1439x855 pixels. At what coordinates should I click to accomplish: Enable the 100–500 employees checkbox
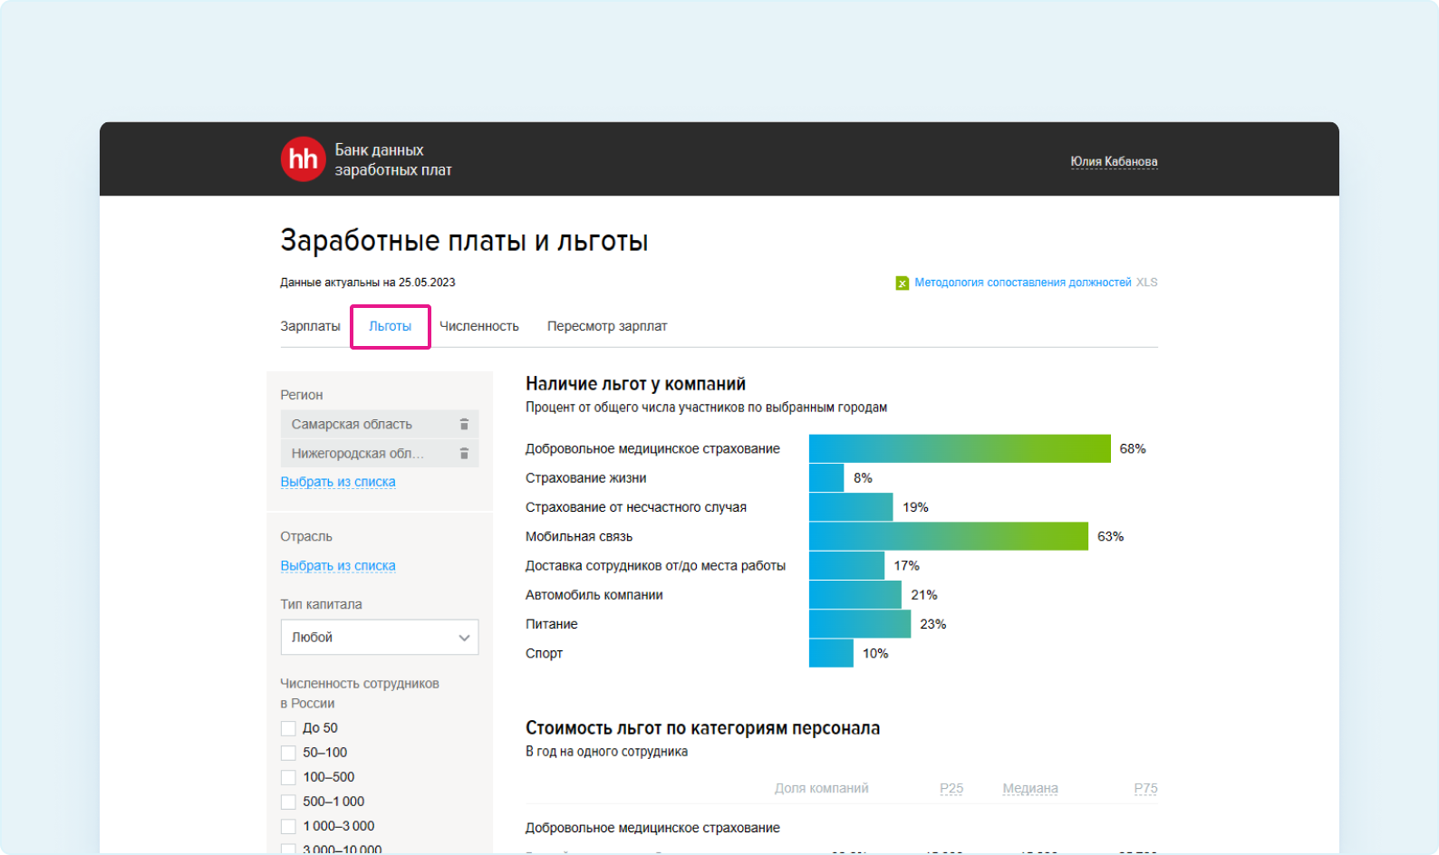pyautogui.click(x=288, y=777)
